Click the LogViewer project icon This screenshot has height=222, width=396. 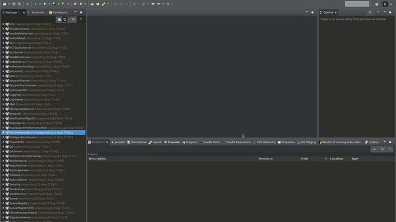coord(7,99)
